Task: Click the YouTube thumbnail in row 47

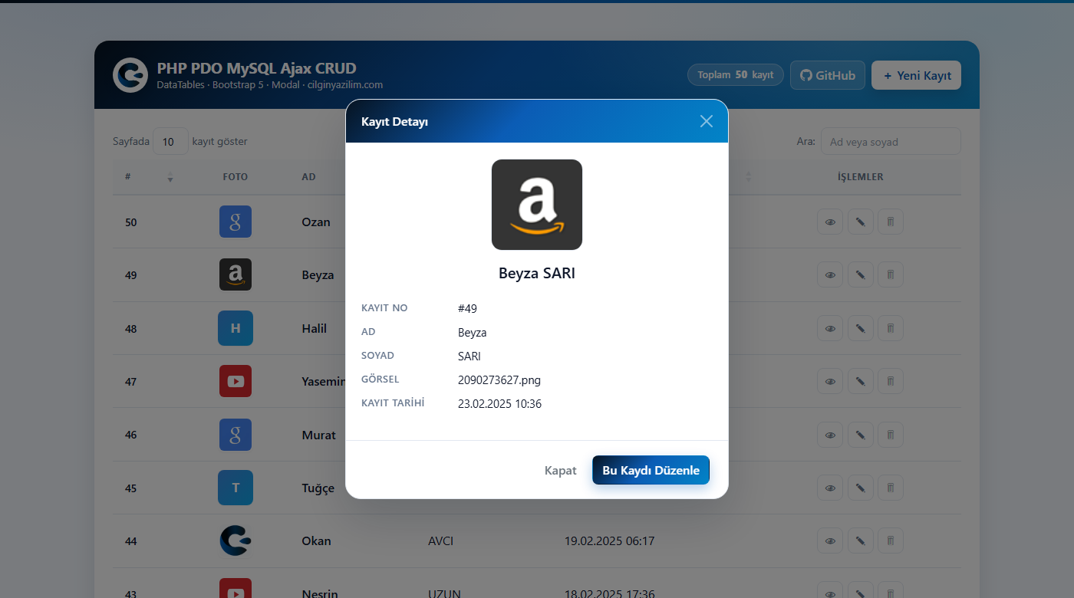Action: (x=236, y=381)
